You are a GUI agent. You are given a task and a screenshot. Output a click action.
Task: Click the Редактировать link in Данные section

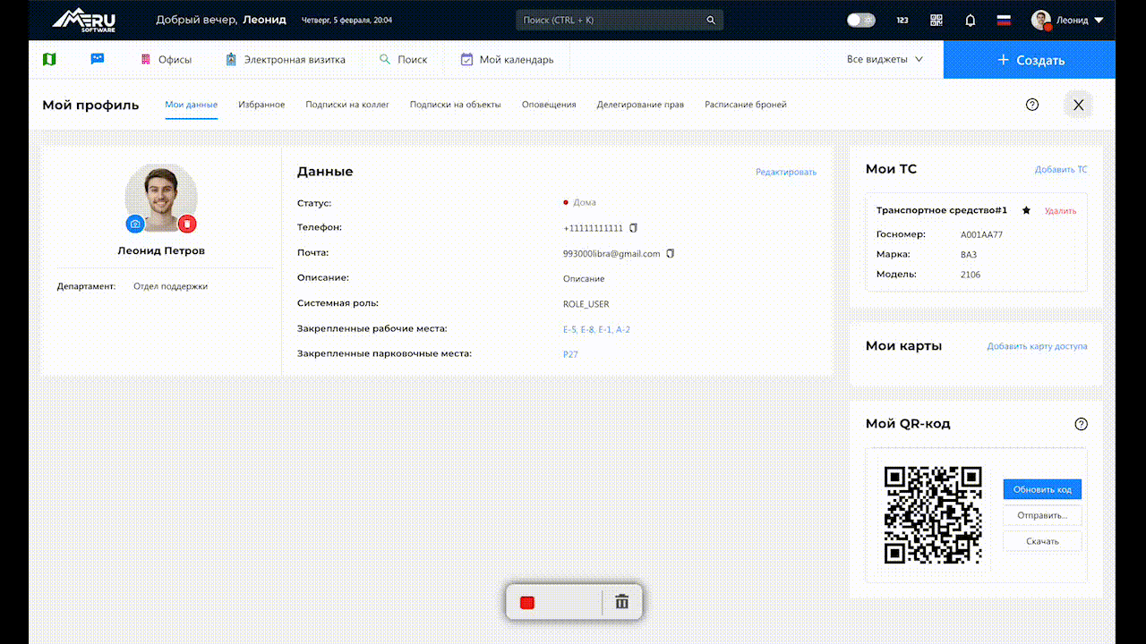click(x=785, y=171)
